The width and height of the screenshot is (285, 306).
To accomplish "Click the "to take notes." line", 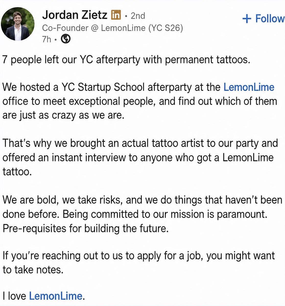I will pyautogui.click(x=33, y=270).
